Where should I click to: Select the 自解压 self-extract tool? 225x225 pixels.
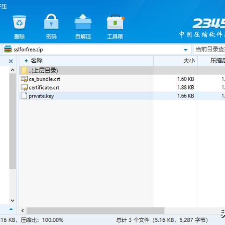pyautogui.click(x=83, y=22)
